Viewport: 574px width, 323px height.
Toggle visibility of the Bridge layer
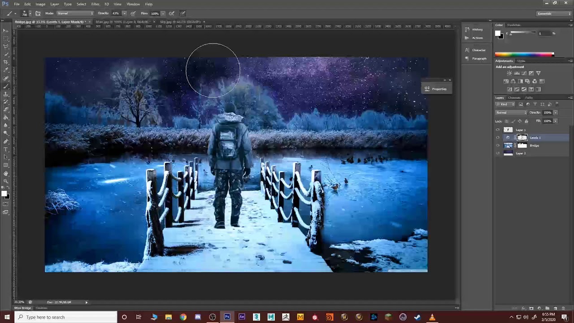(497, 145)
